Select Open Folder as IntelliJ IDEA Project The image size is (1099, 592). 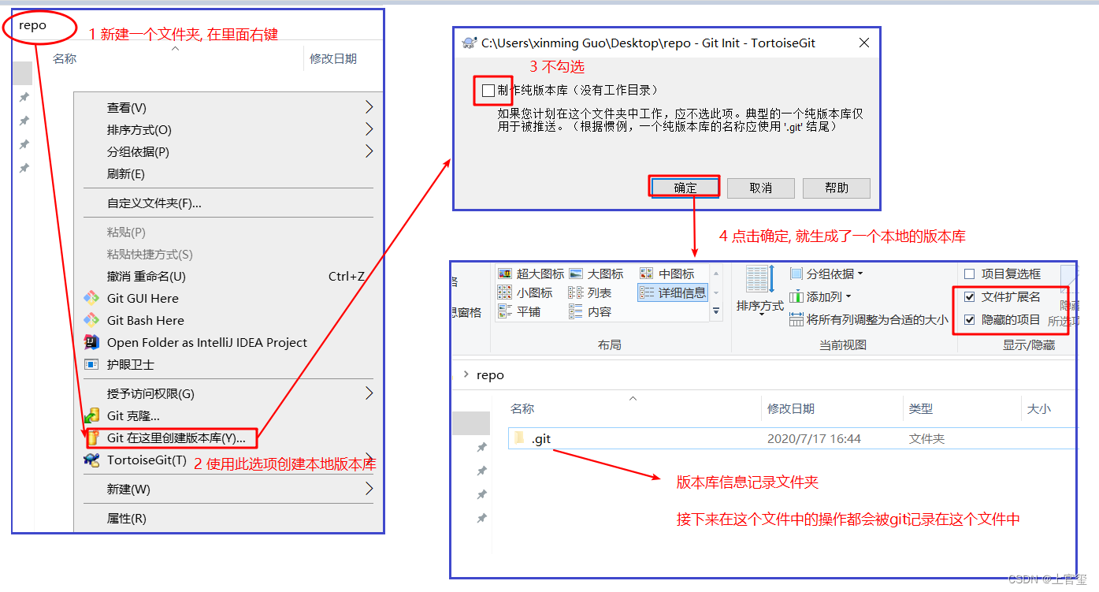click(x=207, y=342)
